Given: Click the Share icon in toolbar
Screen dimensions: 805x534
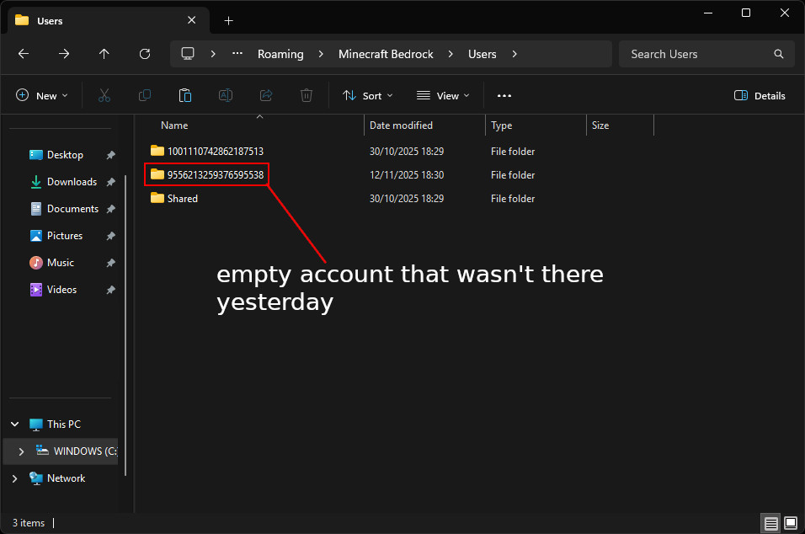Looking at the screenshot, I should click(266, 95).
